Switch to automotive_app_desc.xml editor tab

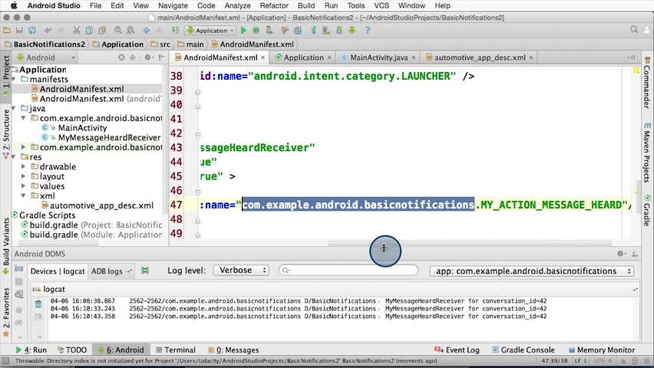pos(480,58)
